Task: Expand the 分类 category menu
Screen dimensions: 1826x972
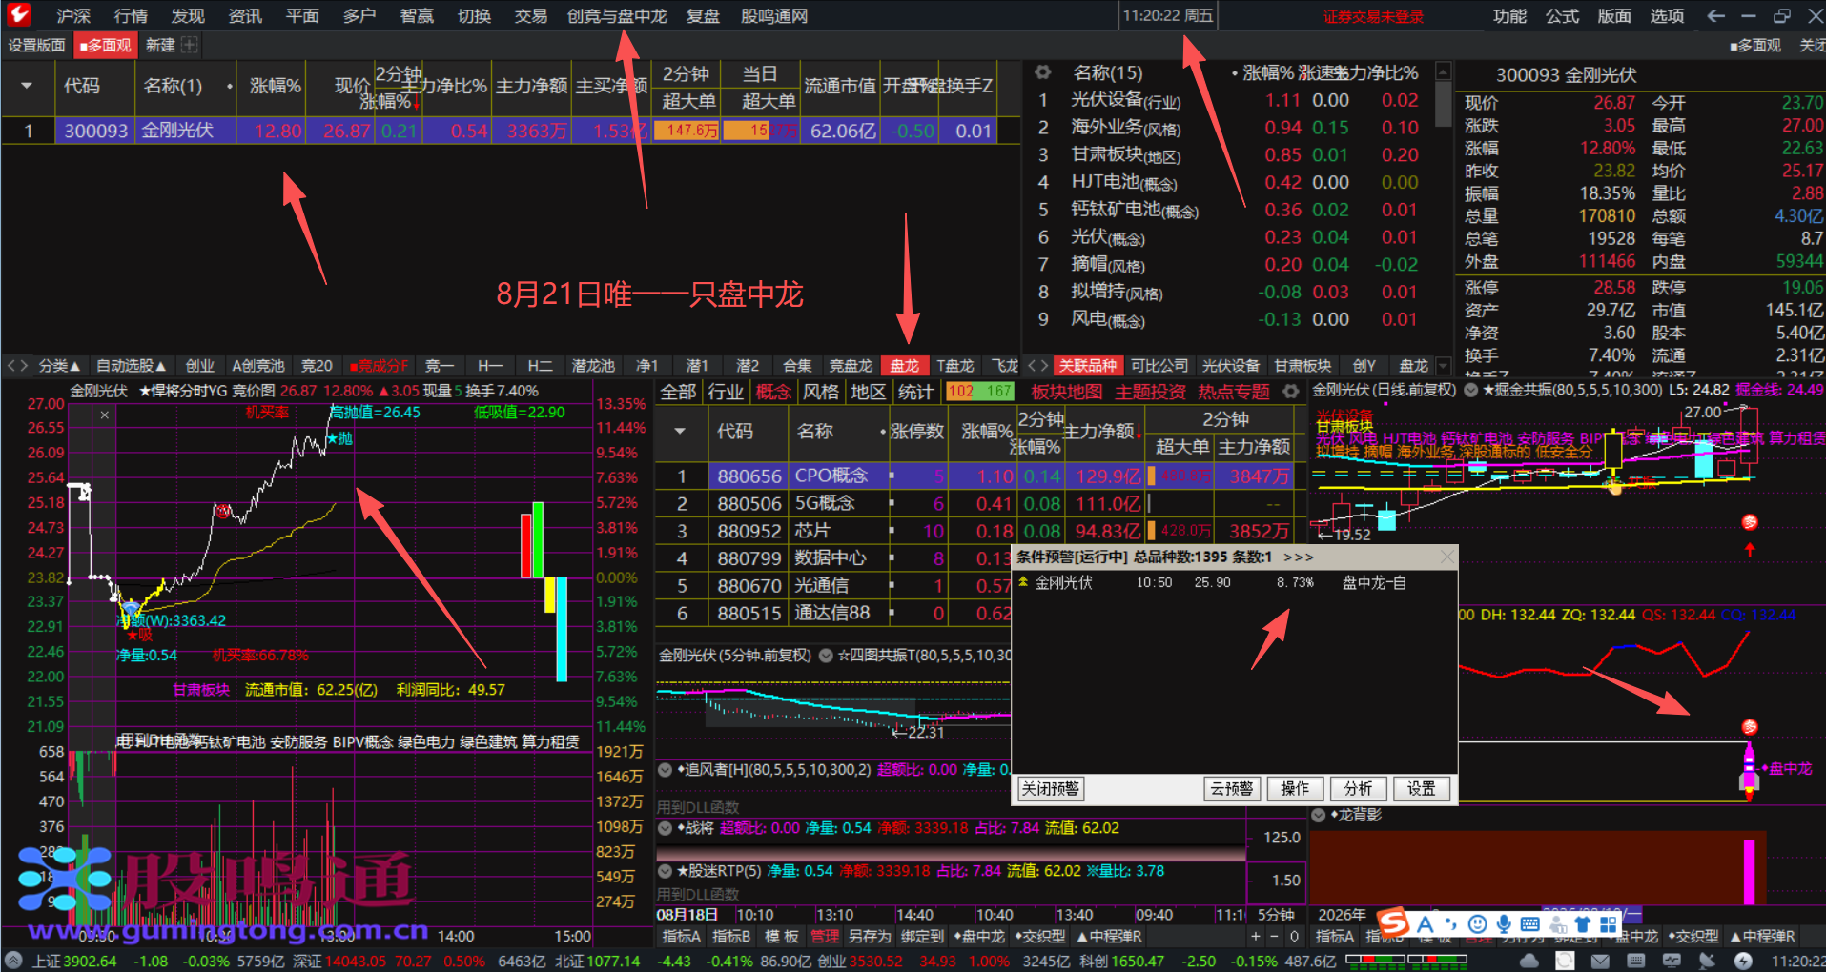Action: pyautogui.click(x=59, y=366)
